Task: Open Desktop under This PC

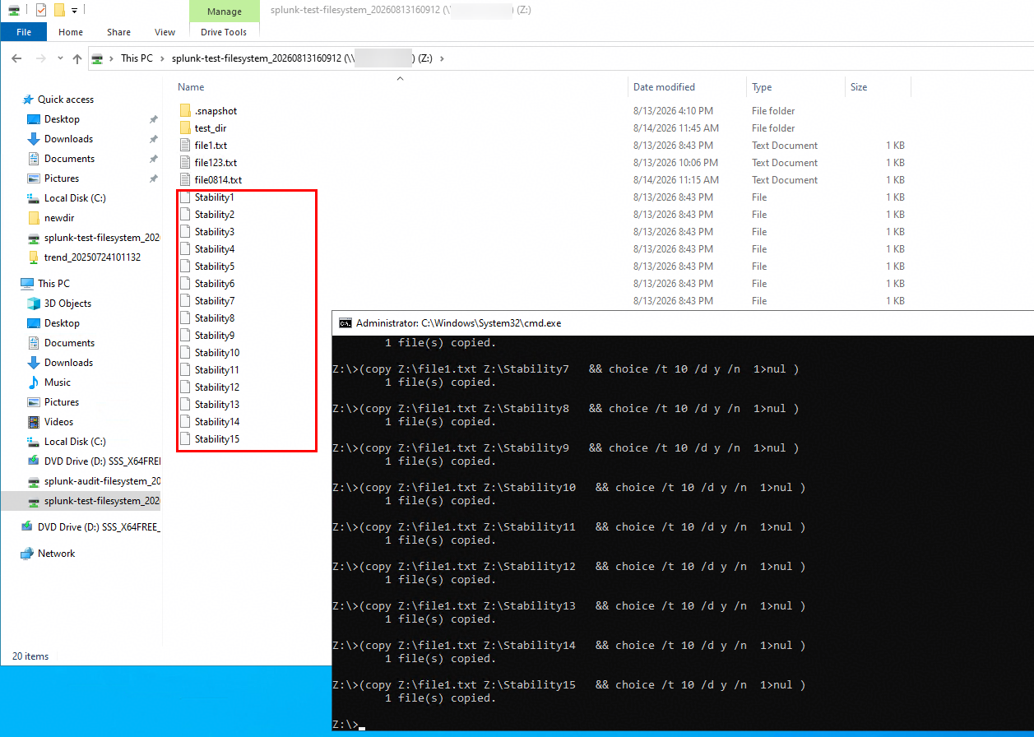Action: point(62,323)
